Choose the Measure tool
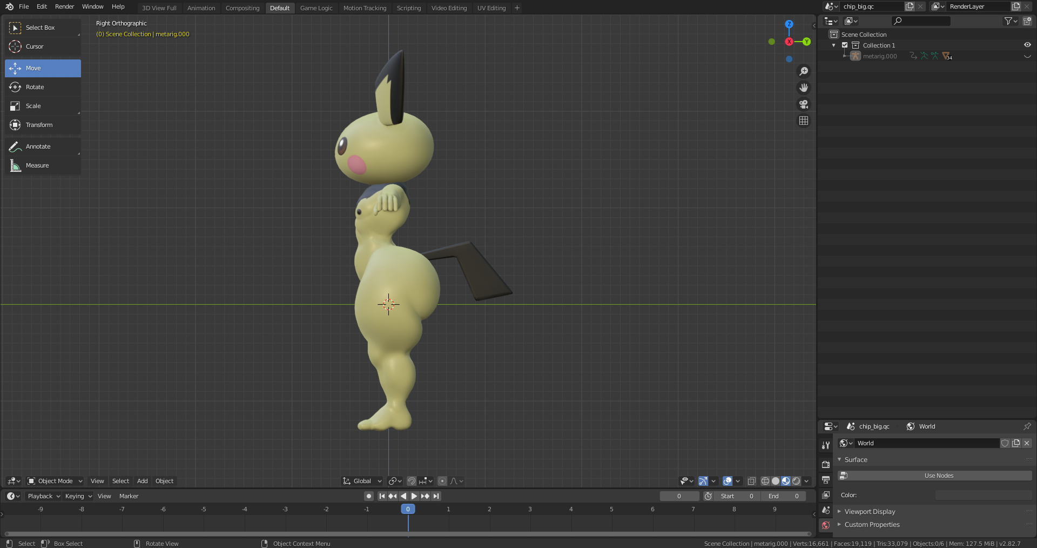The height and width of the screenshot is (548, 1037). tap(43, 165)
